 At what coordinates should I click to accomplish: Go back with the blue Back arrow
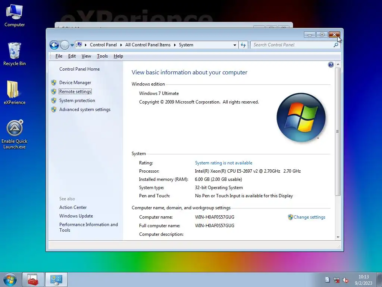(x=54, y=45)
